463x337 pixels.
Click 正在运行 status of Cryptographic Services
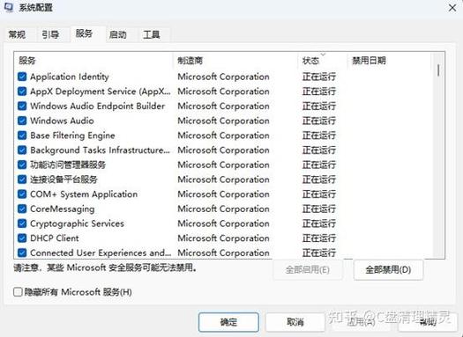pos(319,223)
